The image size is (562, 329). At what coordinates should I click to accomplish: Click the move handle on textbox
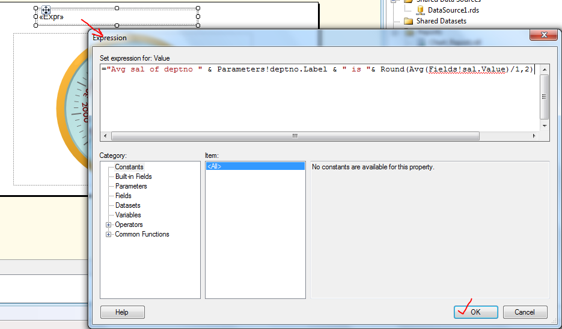pos(46,10)
